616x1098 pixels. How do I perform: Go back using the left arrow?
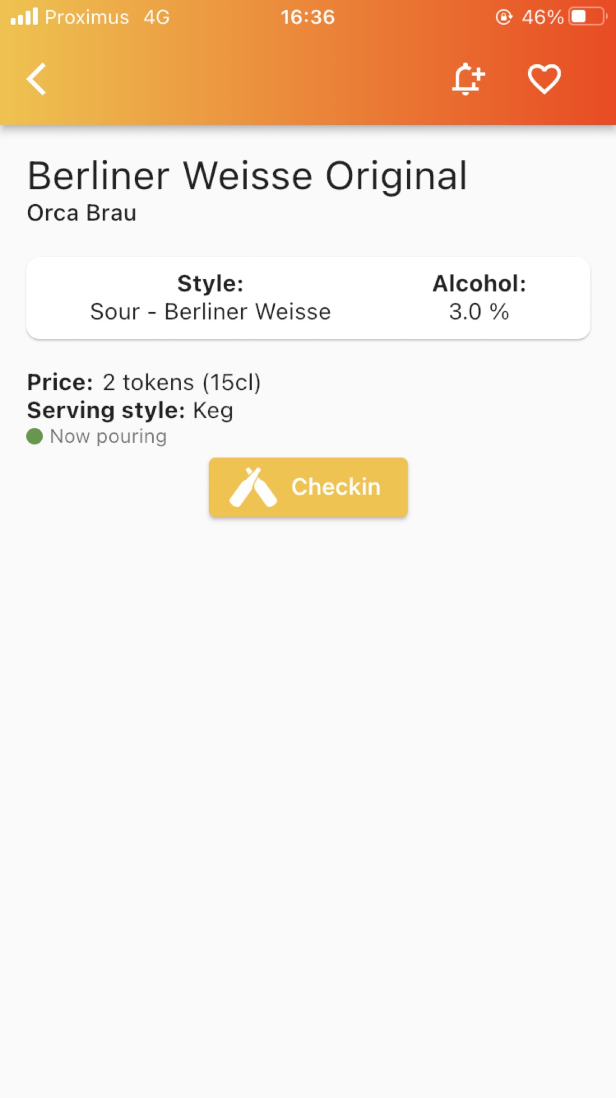pos(36,79)
